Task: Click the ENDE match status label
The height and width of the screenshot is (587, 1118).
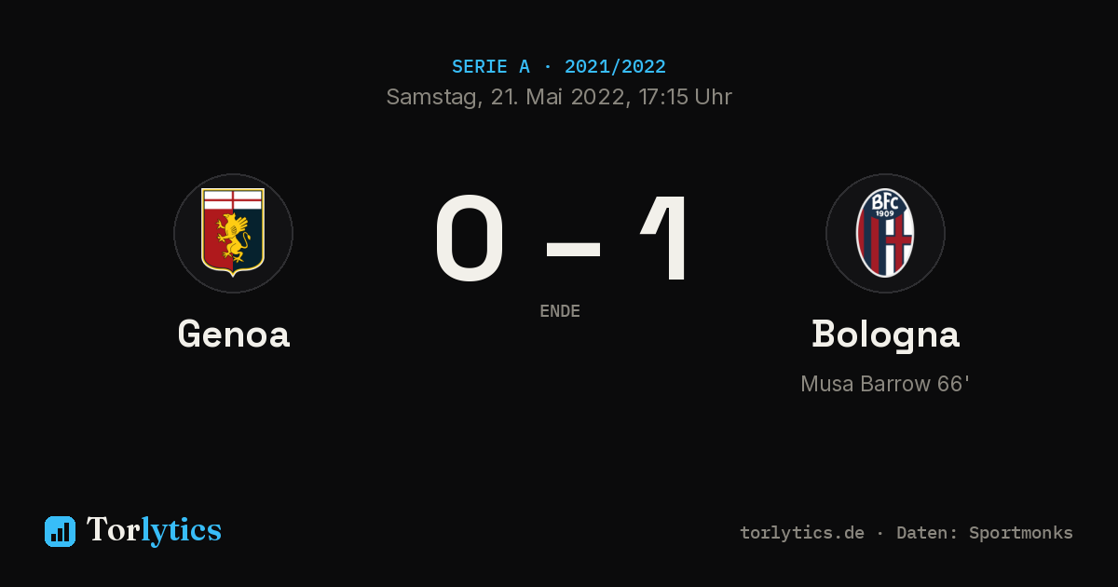Action: coord(560,311)
